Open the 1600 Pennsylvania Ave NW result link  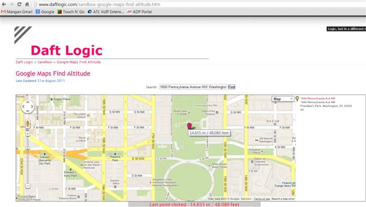(x=318, y=99)
